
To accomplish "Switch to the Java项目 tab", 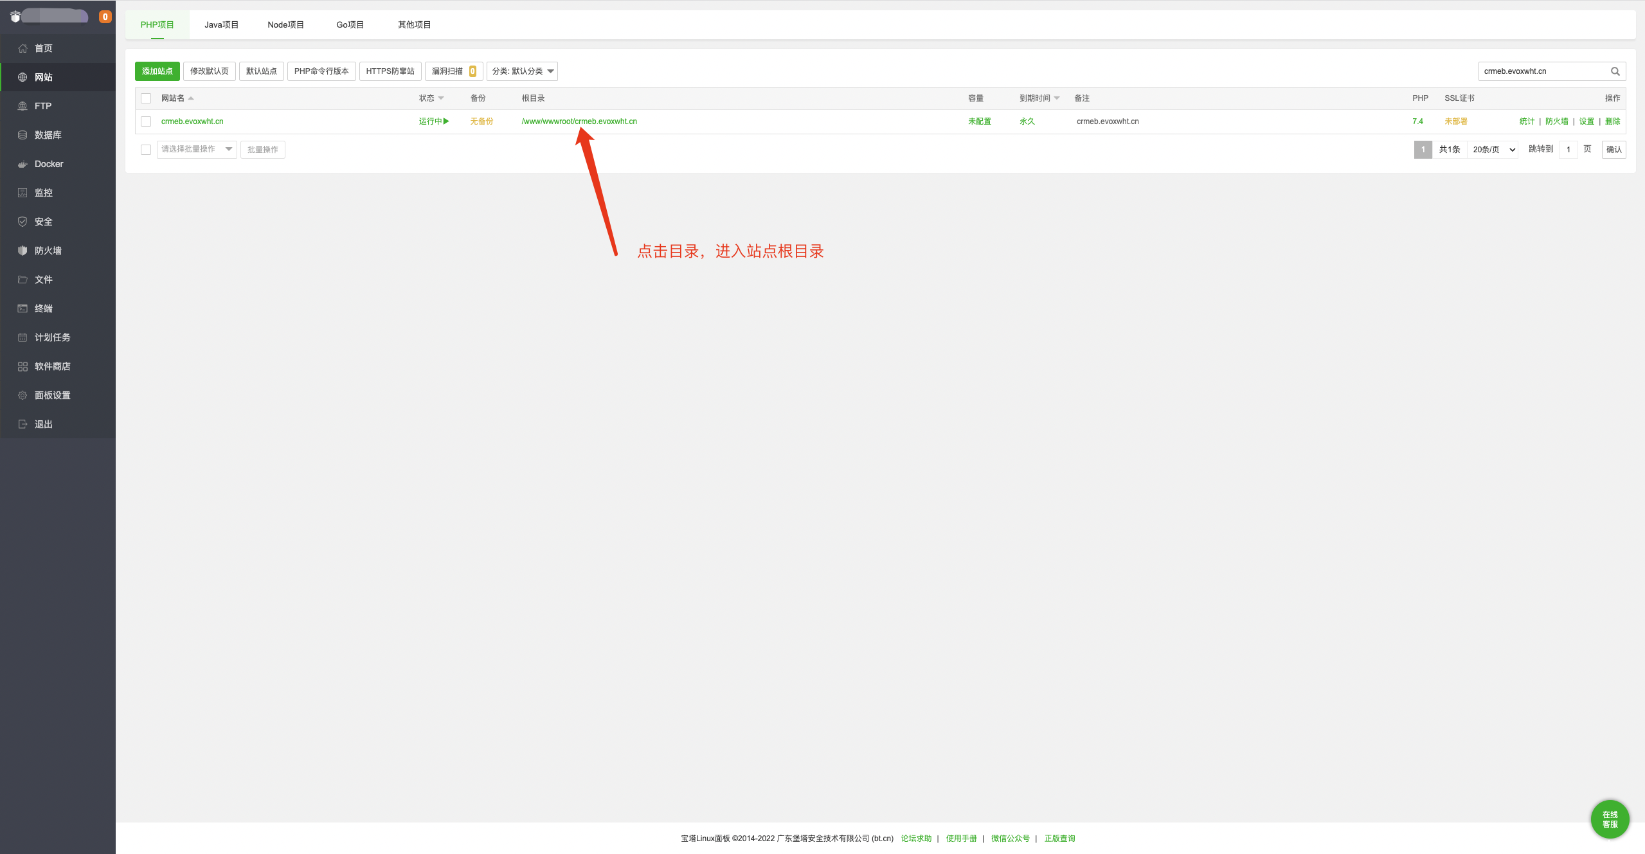I will (x=221, y=25).
